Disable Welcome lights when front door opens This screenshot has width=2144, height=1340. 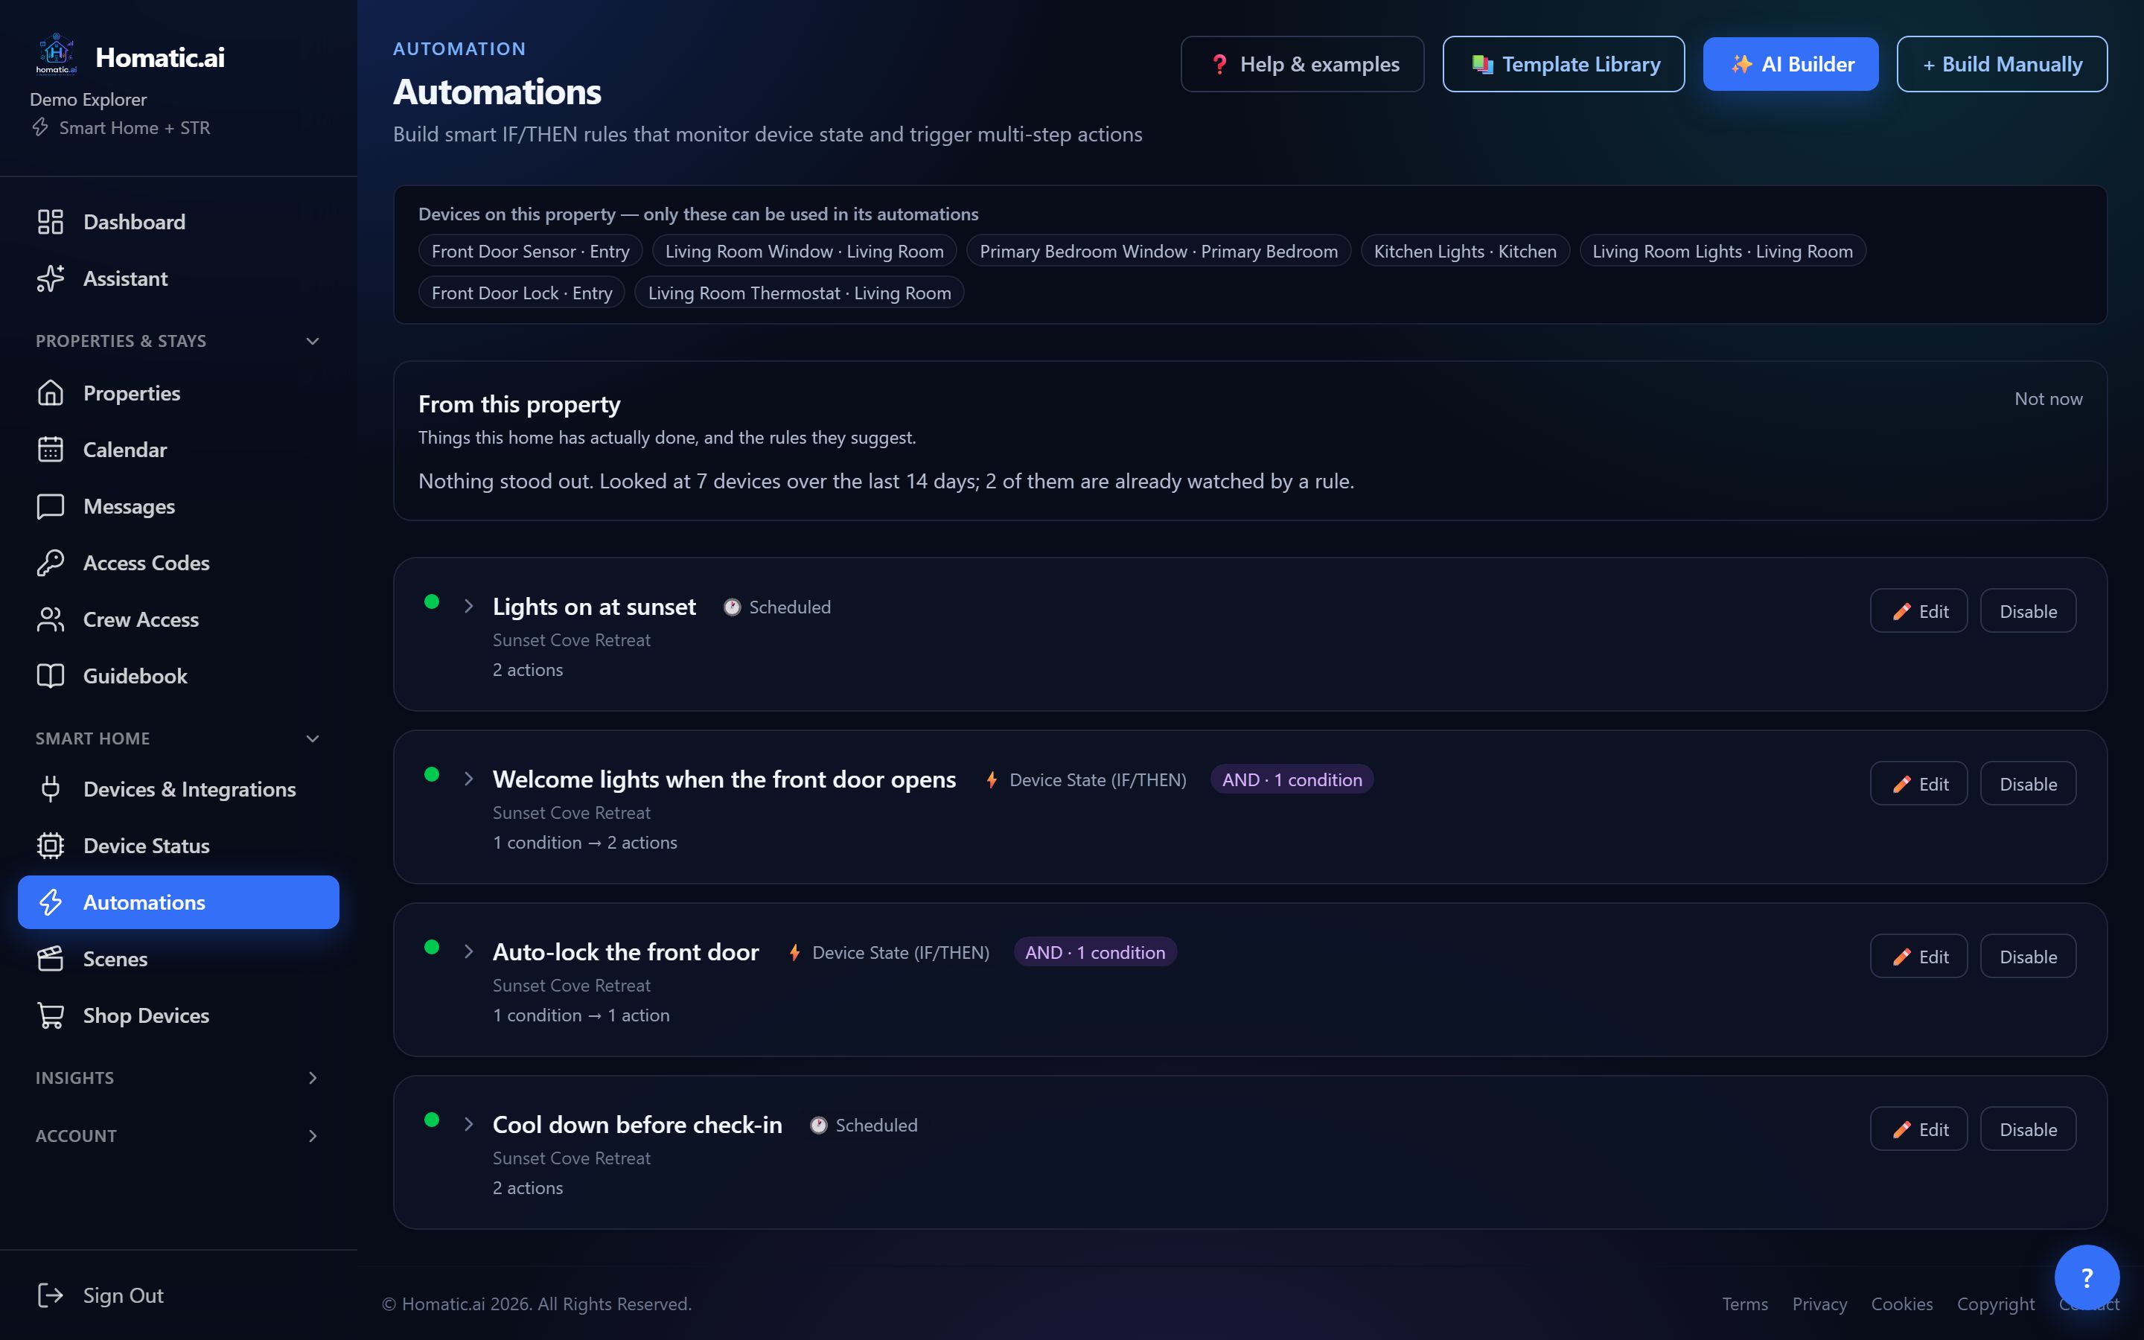click(x=2028, y=783)
